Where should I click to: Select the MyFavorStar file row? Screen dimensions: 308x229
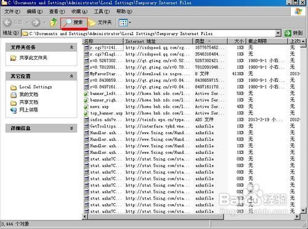[191, 74]
